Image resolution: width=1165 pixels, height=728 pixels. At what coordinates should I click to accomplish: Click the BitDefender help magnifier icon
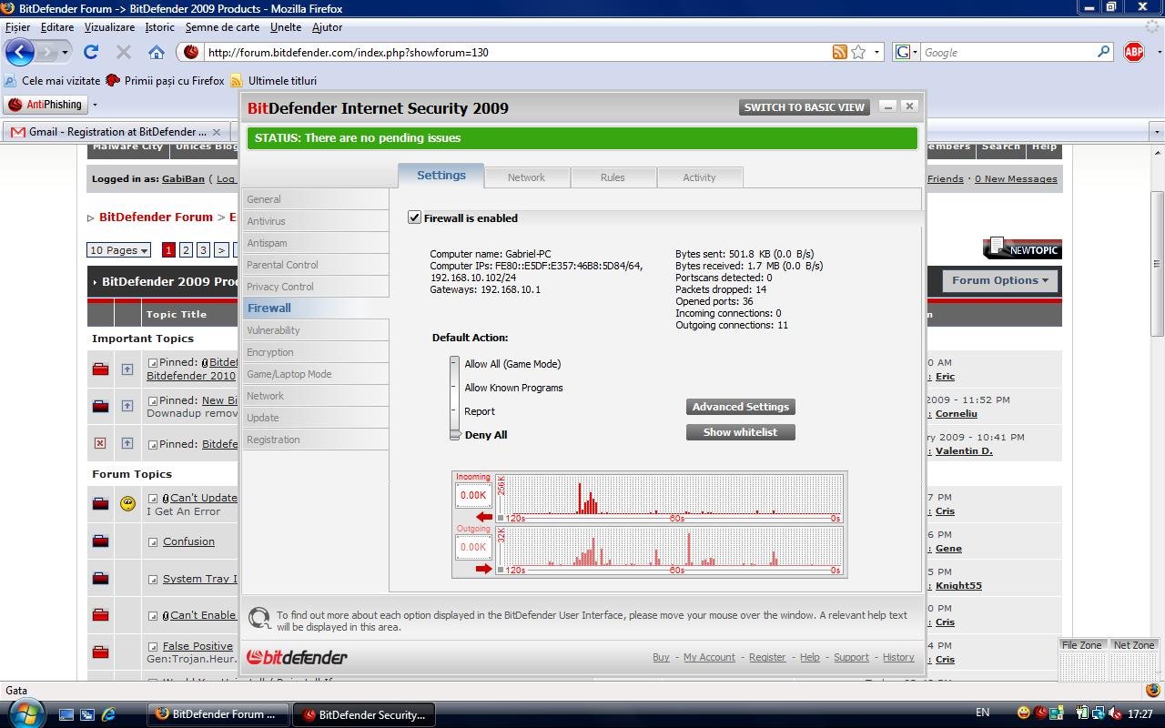pyautogui.click(x=259, y=619)
